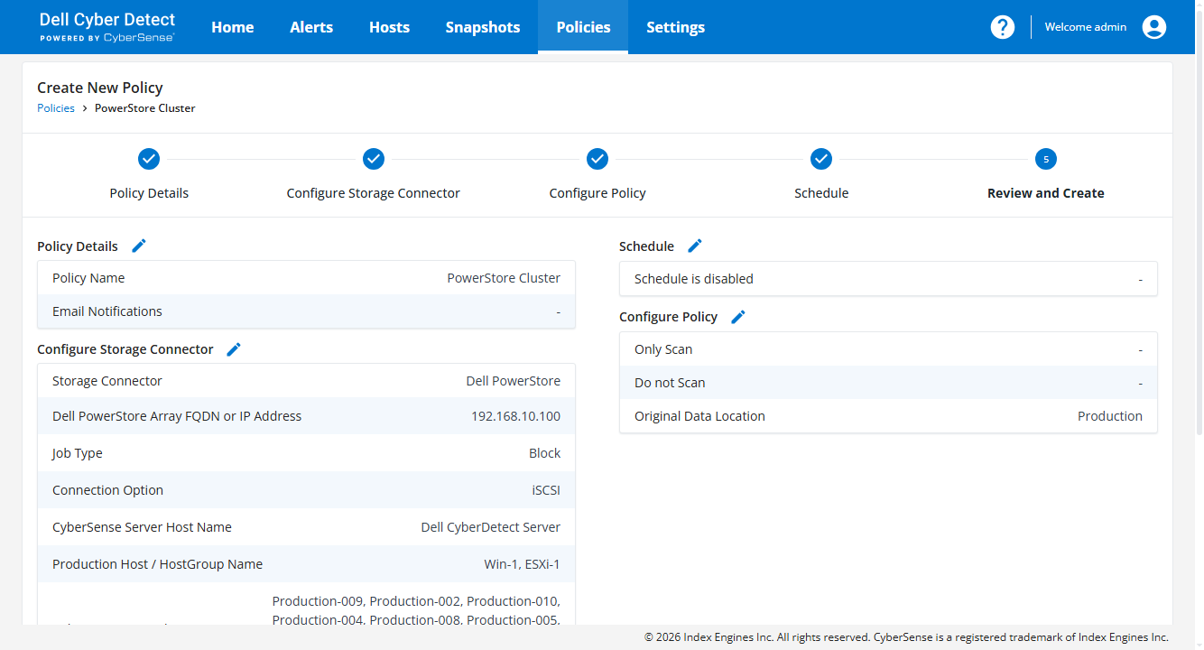Open the Alerts tab
Viewport: 1204px width, 650px height.
pyautogui.click(x=311, y=27)
